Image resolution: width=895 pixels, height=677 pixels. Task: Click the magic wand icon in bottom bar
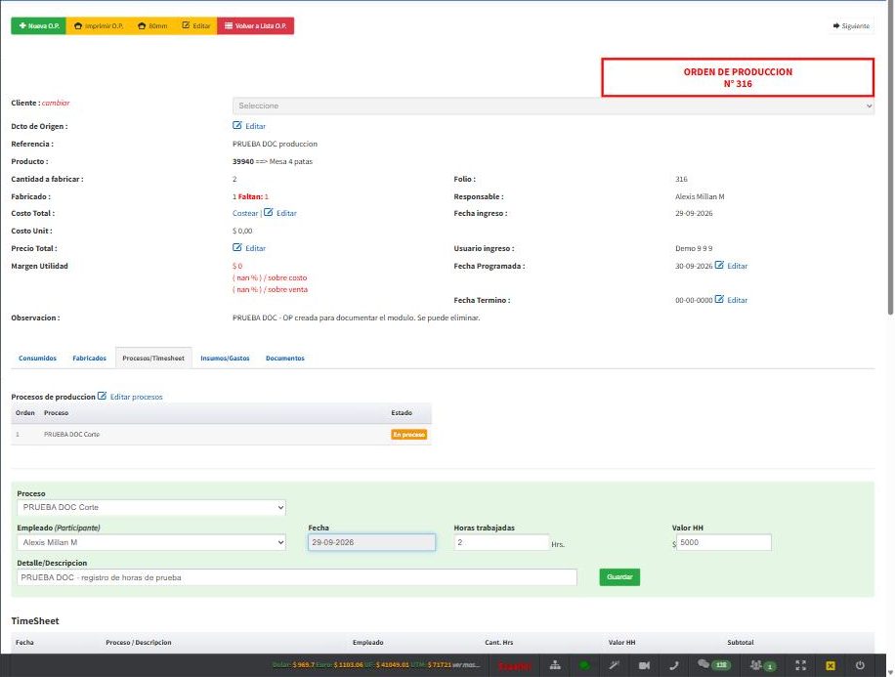[615, 665]
